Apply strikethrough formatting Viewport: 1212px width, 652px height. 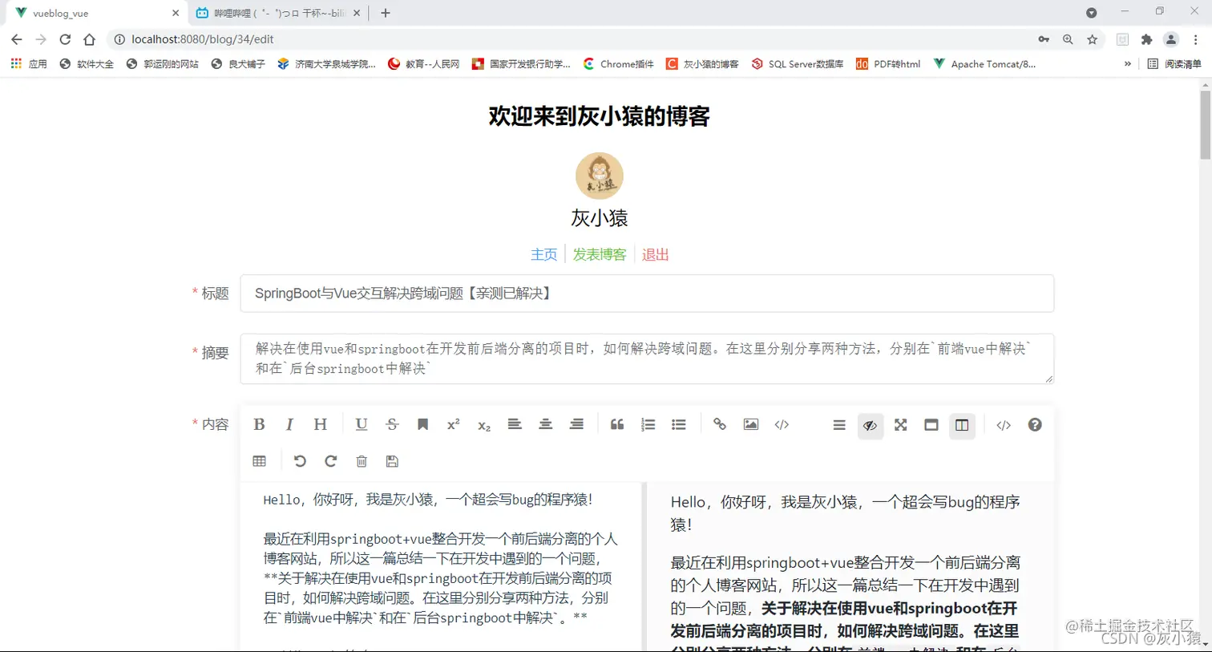[x=392, y=424]
